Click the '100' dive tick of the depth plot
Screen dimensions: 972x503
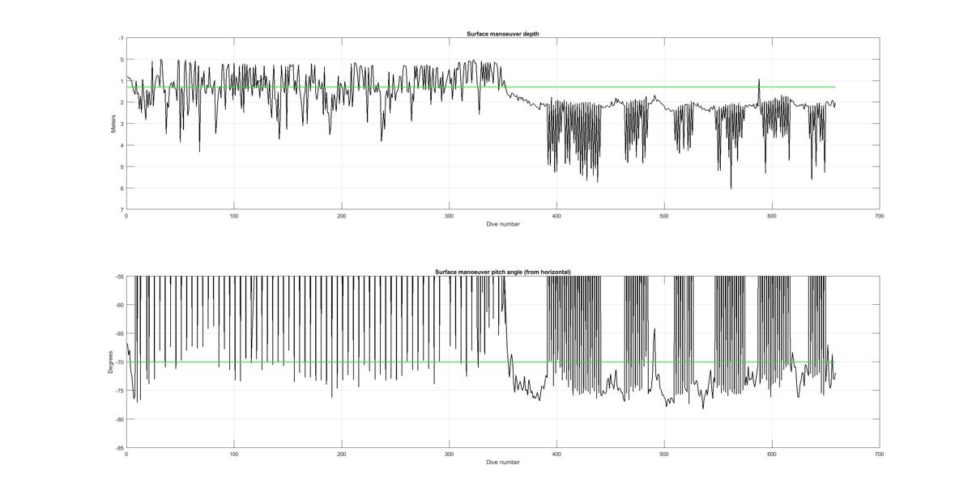pos(234,216)
